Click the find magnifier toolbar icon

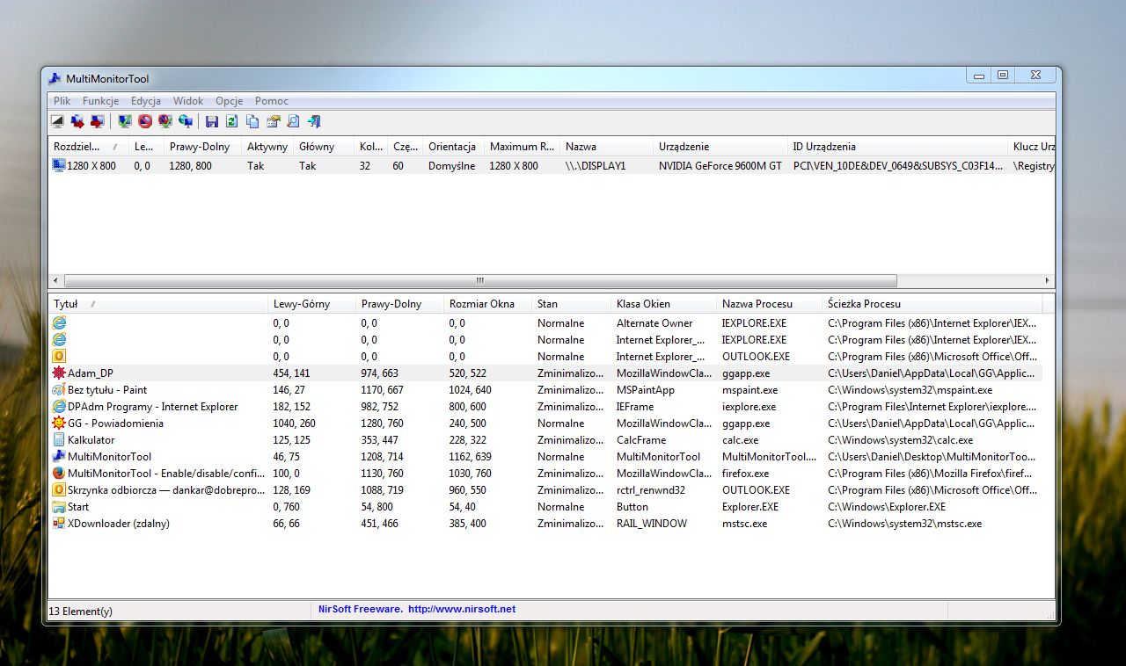293,121
